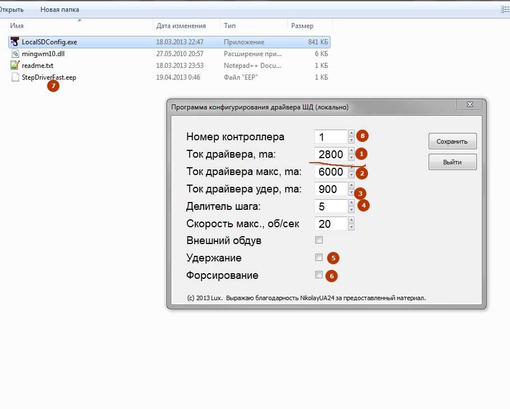Select the StepDriverFast.eep file icon

click(15, 77)
